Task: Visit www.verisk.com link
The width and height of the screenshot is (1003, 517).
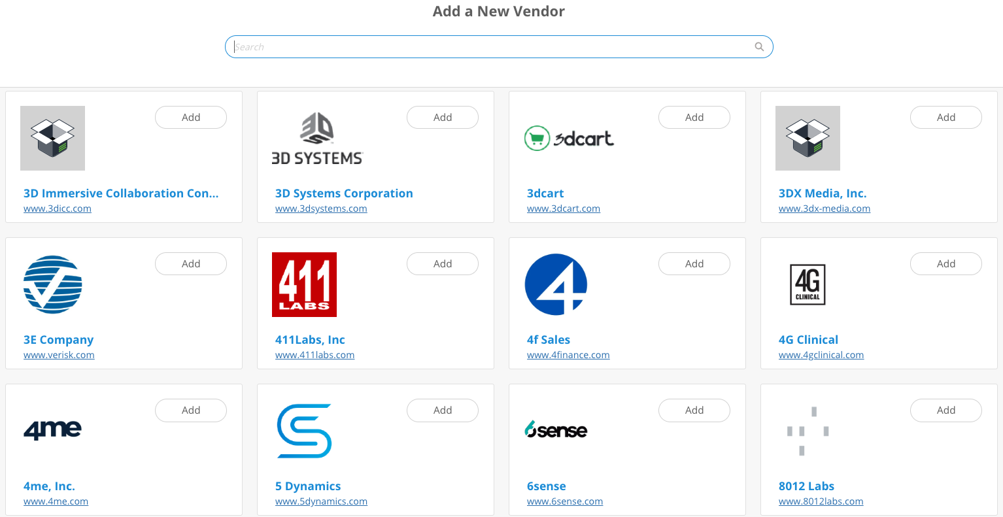Action: 59,355
